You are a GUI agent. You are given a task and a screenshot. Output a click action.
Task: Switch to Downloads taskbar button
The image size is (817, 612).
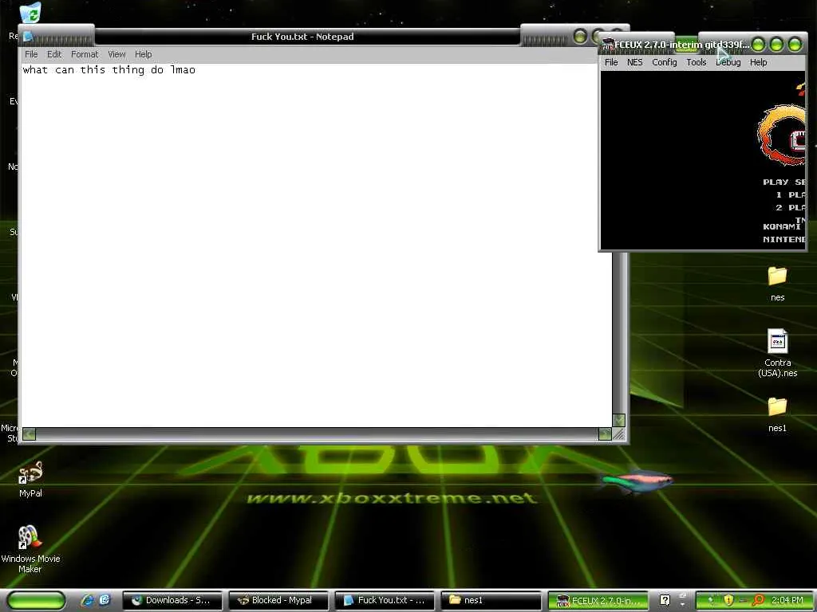172,600
